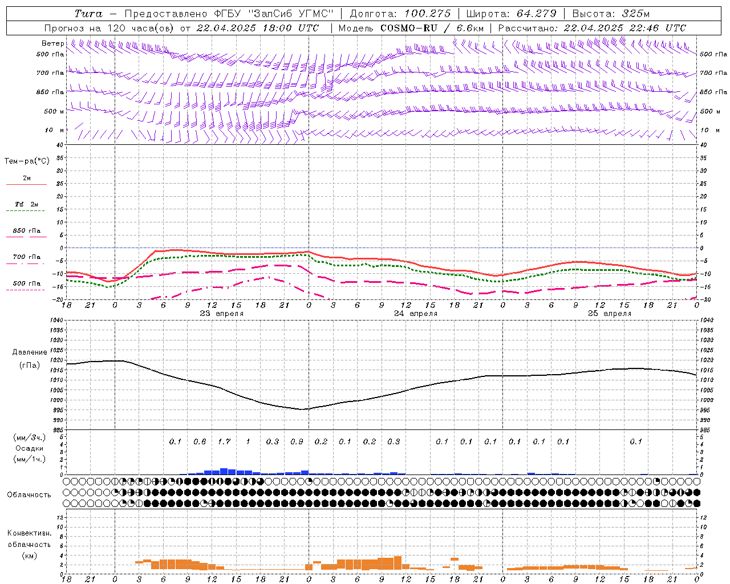730x584 pixels.
Task: Click the (мм/3ч.) units label
Action: point(30,437)
